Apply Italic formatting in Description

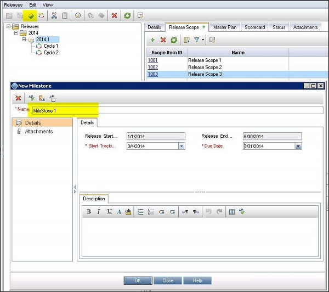pos(99,212)
